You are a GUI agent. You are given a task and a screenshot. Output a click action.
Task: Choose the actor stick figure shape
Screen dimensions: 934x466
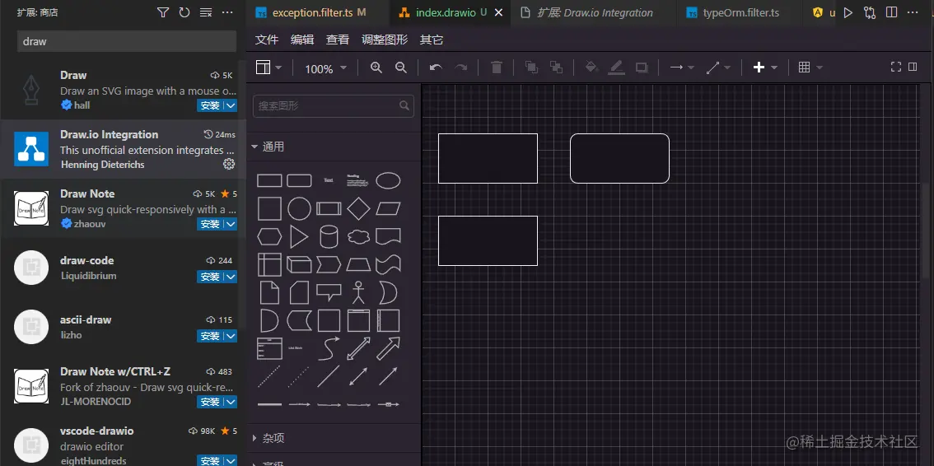pos(358,292)
